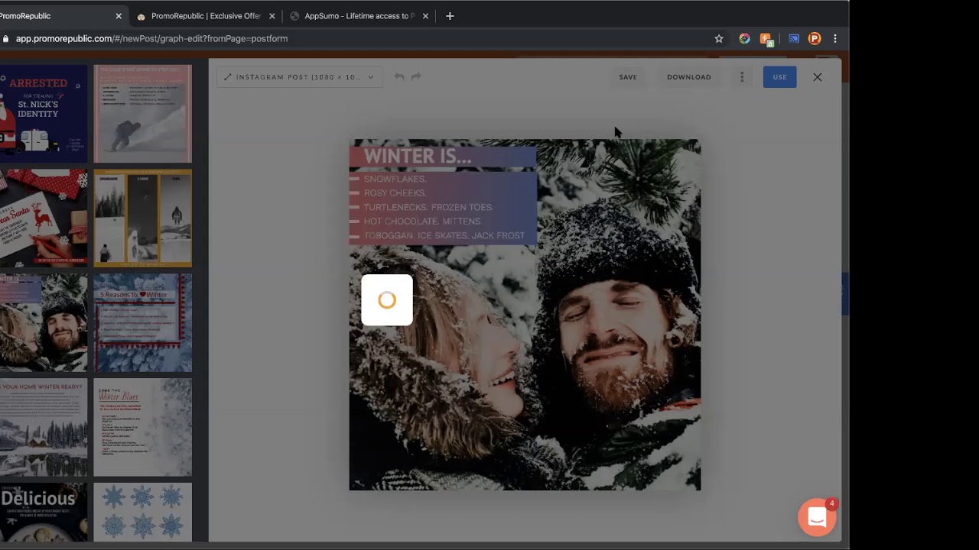Screen dimensions: 979x550
Task: Click the resize icon beside Instagram Post label
Action: [x=227, y=77]
